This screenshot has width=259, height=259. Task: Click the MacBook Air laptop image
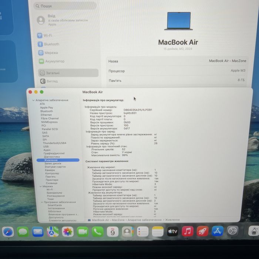tap(179, 21)
